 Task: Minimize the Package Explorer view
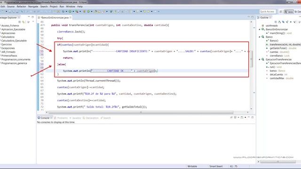coord(29,17)
